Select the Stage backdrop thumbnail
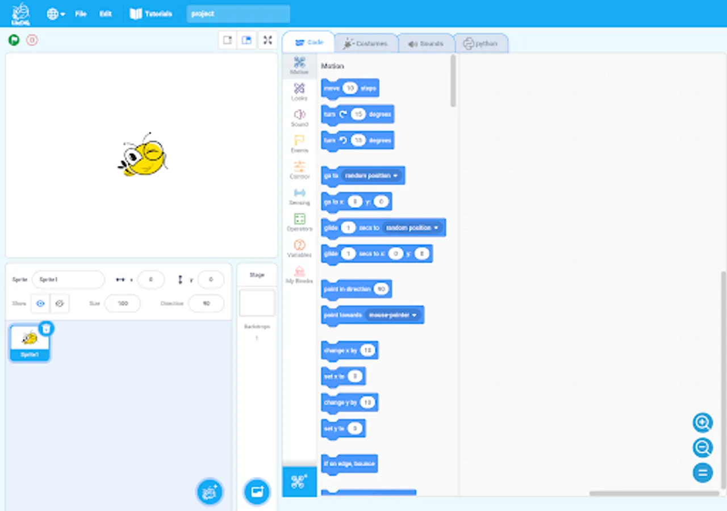Viewport: 727px width, 511px height. (x=257, y=303)
